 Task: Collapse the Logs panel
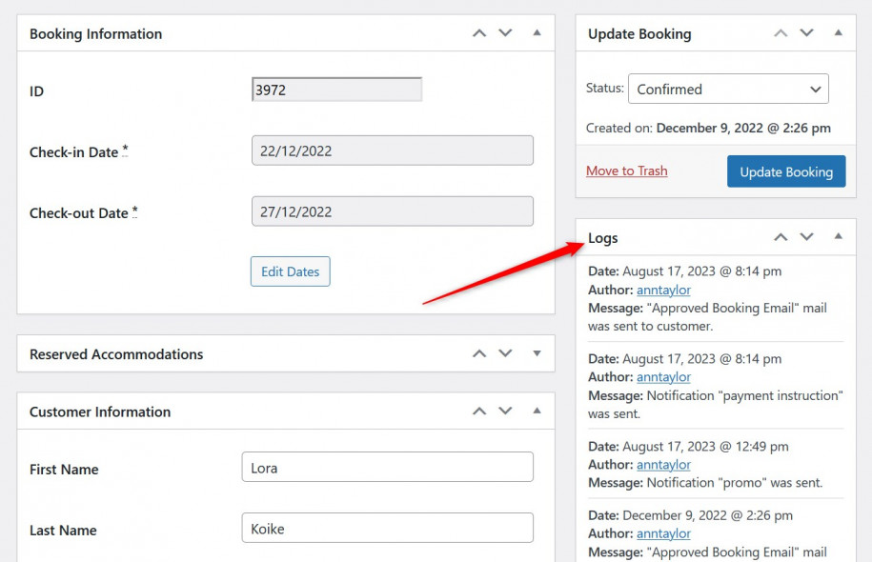(838, 237)
